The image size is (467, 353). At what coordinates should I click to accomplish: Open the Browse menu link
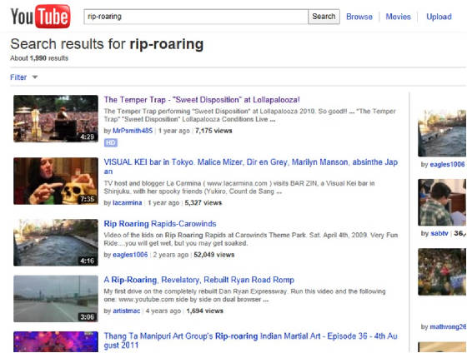point(359,17)
